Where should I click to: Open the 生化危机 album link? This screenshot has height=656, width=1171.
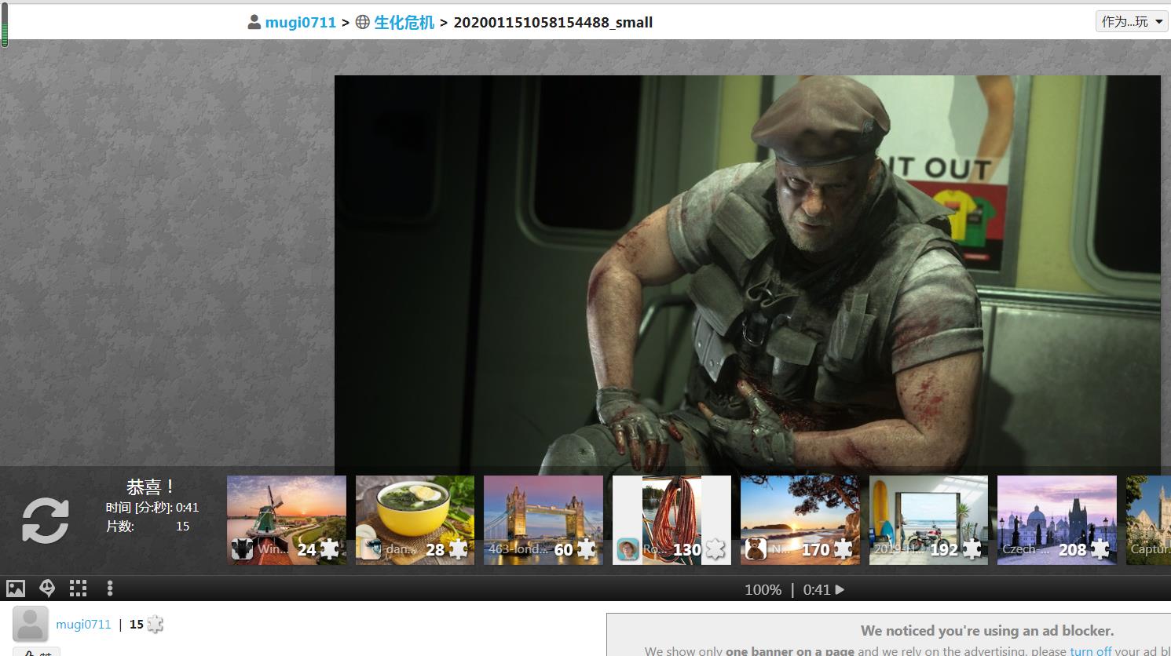pyautogui.click(x=404, y=23)
